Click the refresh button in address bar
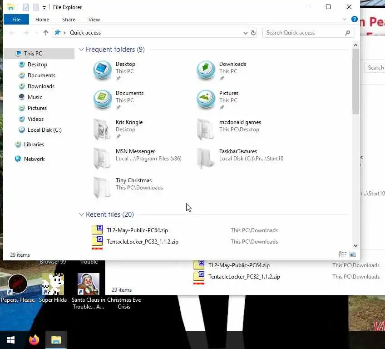 point(253,33)
